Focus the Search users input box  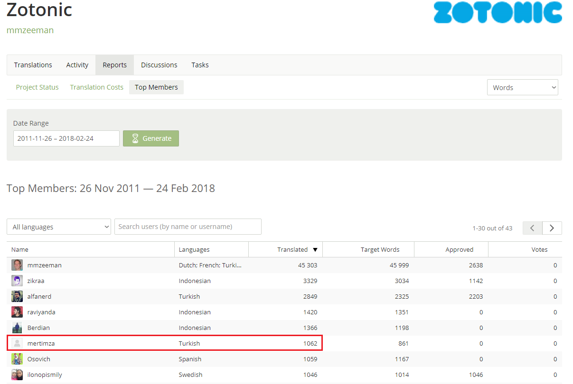click(x=188, y=227)
